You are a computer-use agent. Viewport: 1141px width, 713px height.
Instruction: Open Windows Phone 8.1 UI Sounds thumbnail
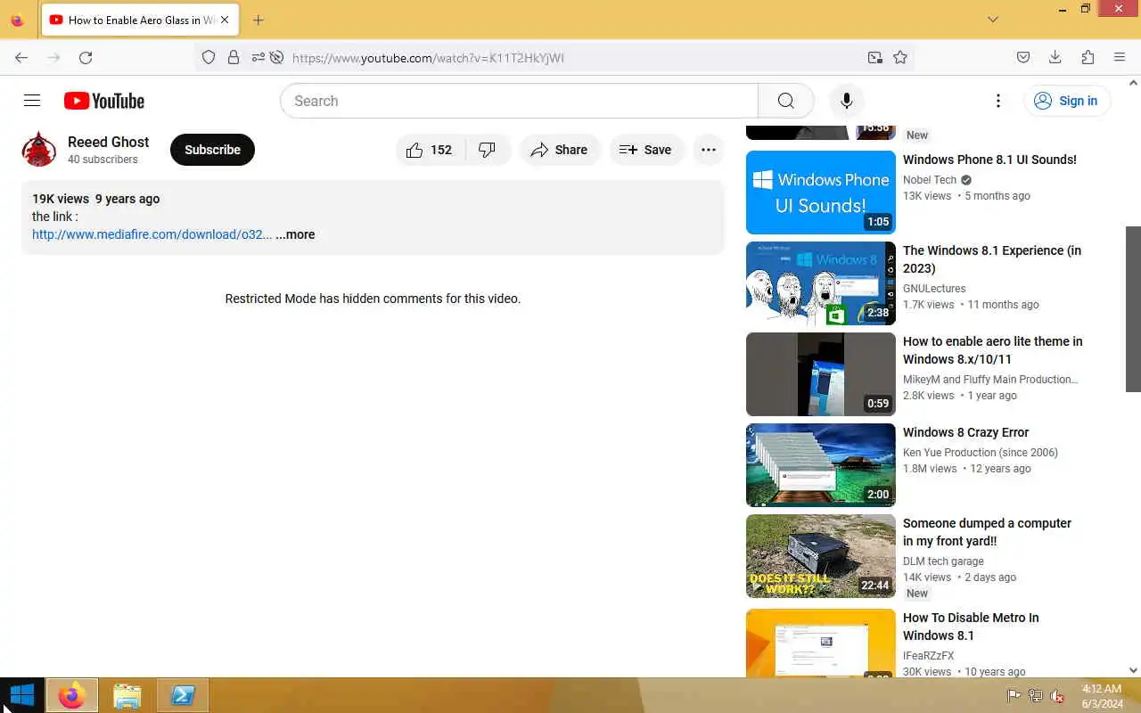coord(820,192)
